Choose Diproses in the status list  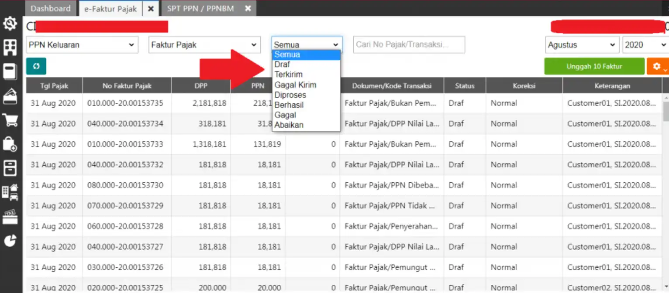[x=306, y=95]
